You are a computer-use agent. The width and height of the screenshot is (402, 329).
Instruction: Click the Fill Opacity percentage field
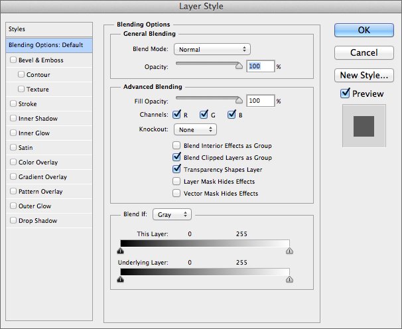coord(260,101)
